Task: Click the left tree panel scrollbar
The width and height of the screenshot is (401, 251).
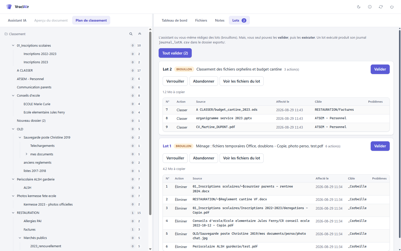Action: point(150,123)
